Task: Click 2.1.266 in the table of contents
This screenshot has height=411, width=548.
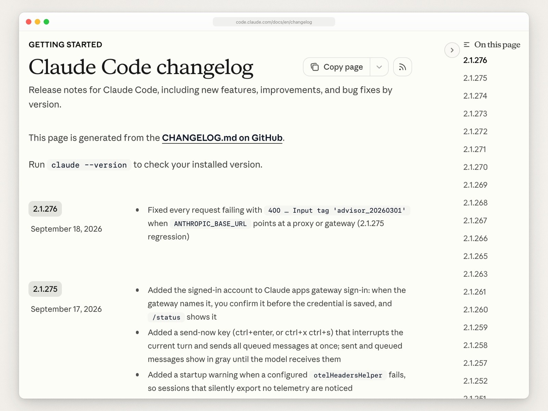Action: pos(475,238)
